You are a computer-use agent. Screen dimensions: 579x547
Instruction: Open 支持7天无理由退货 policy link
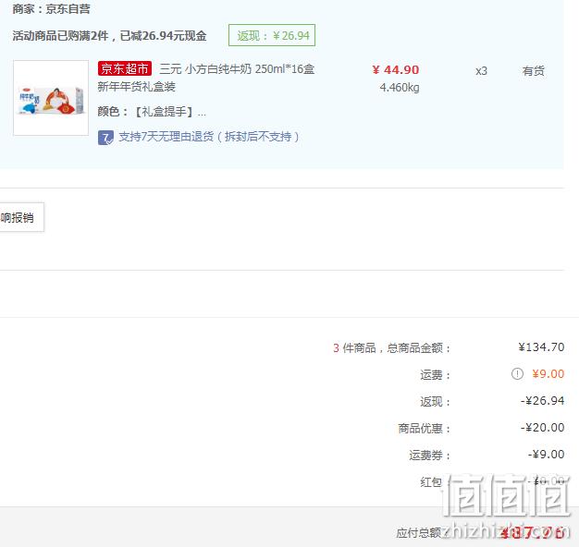pyautogui.click(x=209, y=137)
